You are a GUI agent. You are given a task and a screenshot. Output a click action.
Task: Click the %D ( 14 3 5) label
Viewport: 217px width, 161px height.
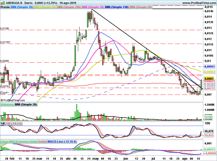point(14,123)
